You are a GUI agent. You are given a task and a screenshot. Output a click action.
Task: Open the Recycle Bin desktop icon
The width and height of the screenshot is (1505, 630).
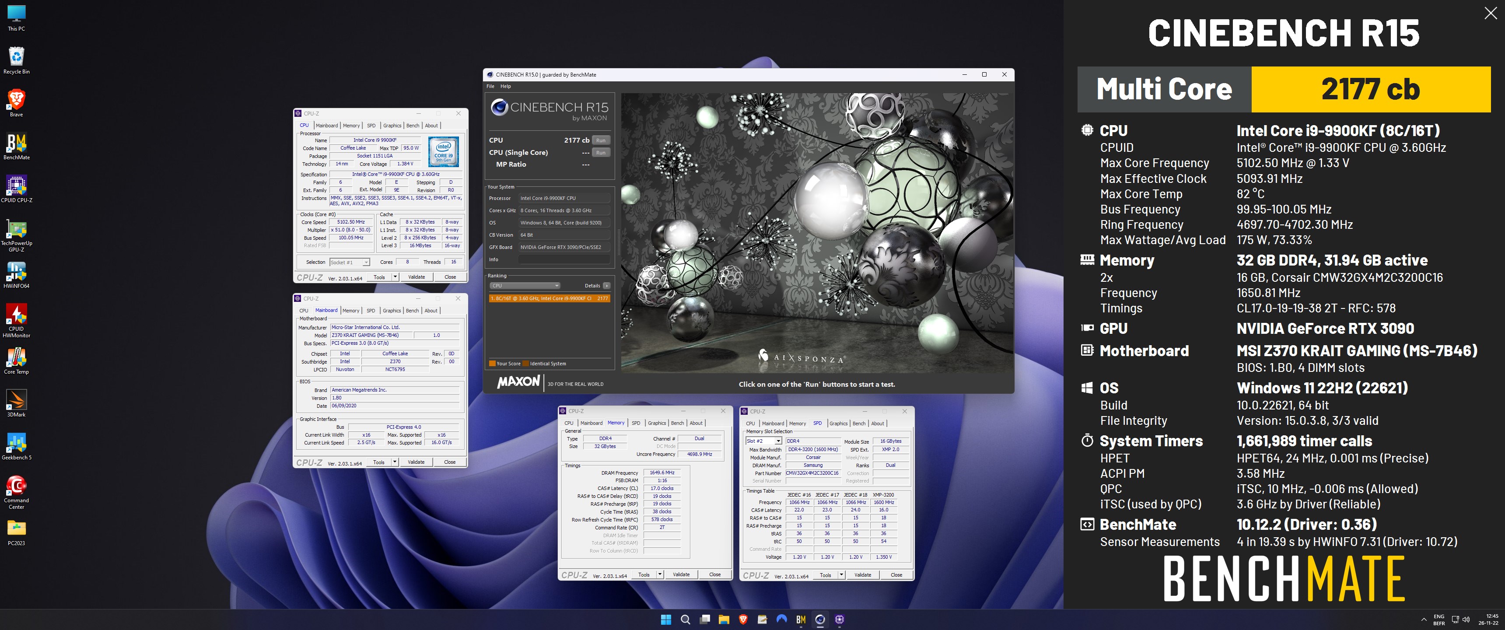click(16, 60)
